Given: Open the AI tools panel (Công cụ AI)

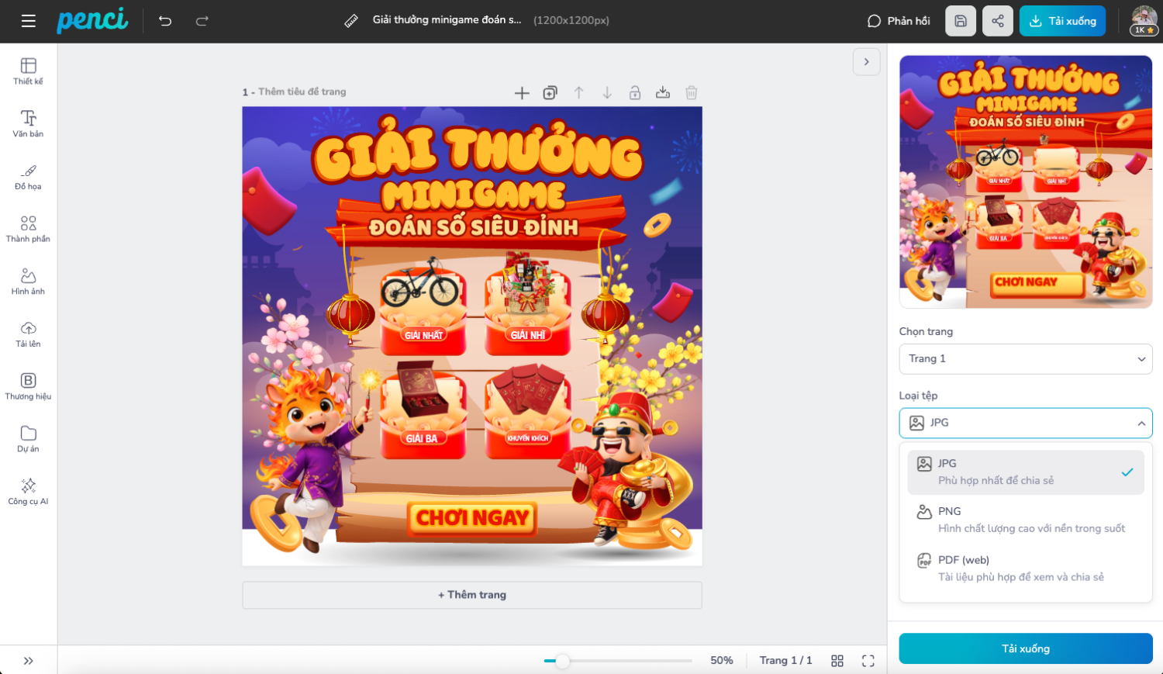Looking at the screenshot, I should [28, 492].
